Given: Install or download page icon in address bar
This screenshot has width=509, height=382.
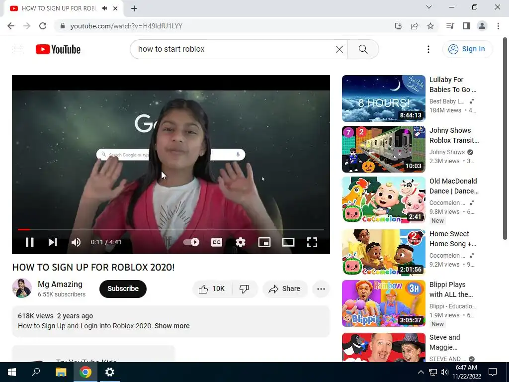Looking at the screenshot, I should click(398, 26).
